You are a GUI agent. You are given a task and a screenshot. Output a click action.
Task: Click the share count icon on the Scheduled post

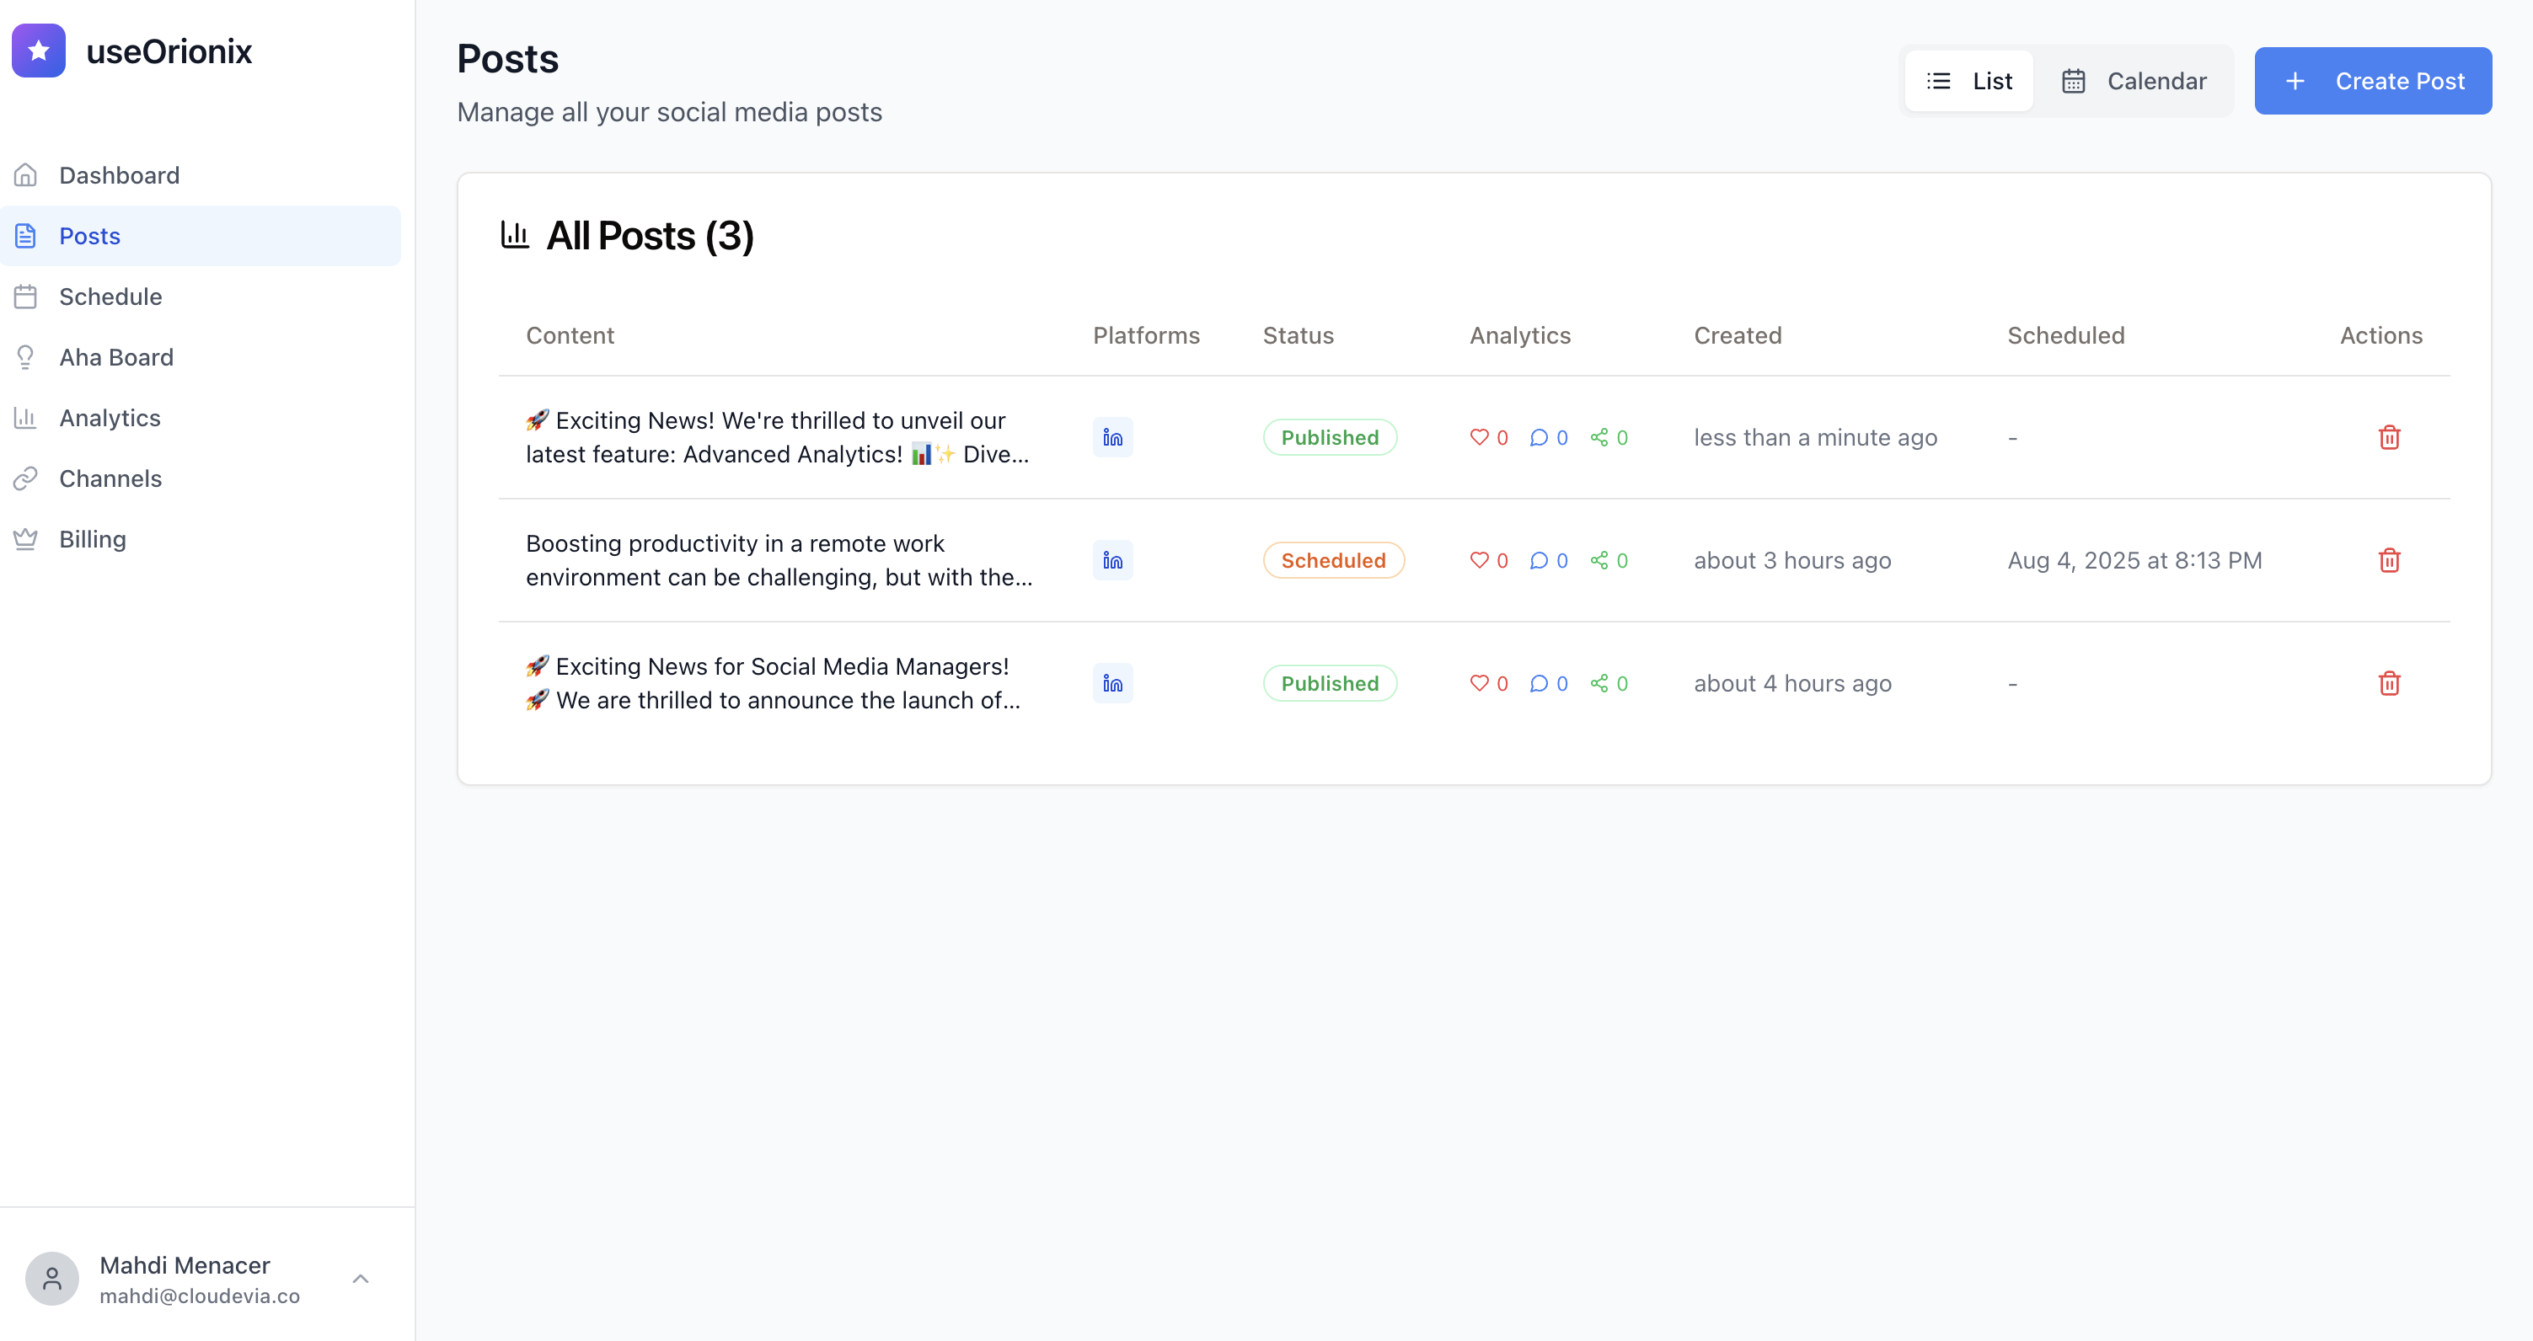point(1599,560)
